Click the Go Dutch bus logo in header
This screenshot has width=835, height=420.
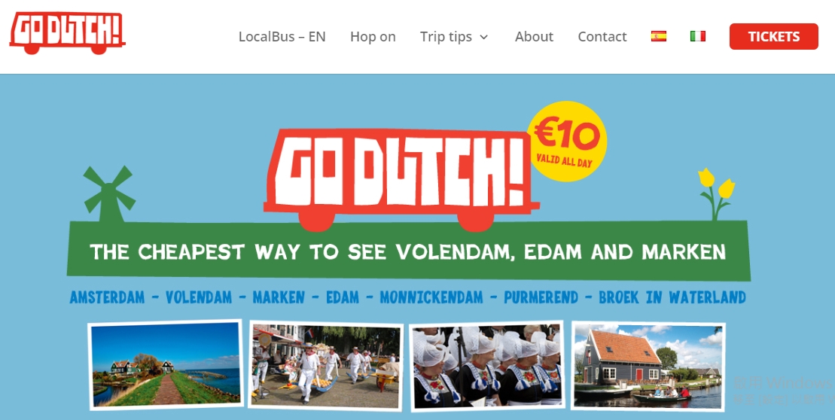point(68,33)
